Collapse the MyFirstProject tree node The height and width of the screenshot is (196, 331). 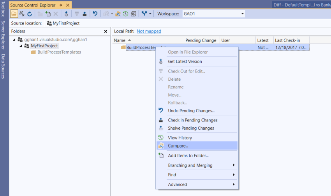[x=21, y=46]
